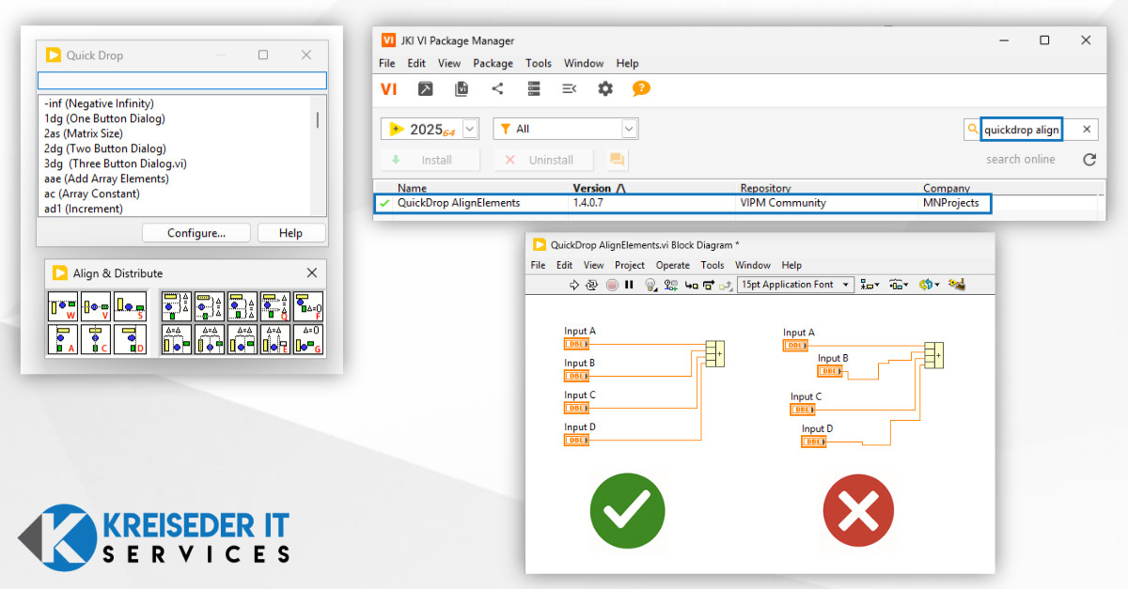
Task: Click the Help button in Quick Drop
Action: (291, 233)
